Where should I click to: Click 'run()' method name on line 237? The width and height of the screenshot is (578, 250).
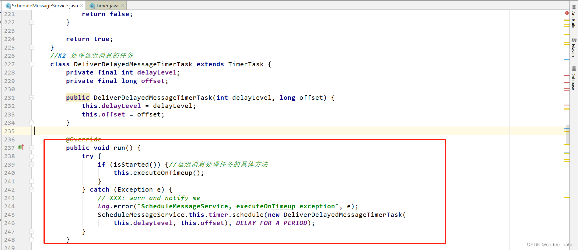tap(123, 148)
